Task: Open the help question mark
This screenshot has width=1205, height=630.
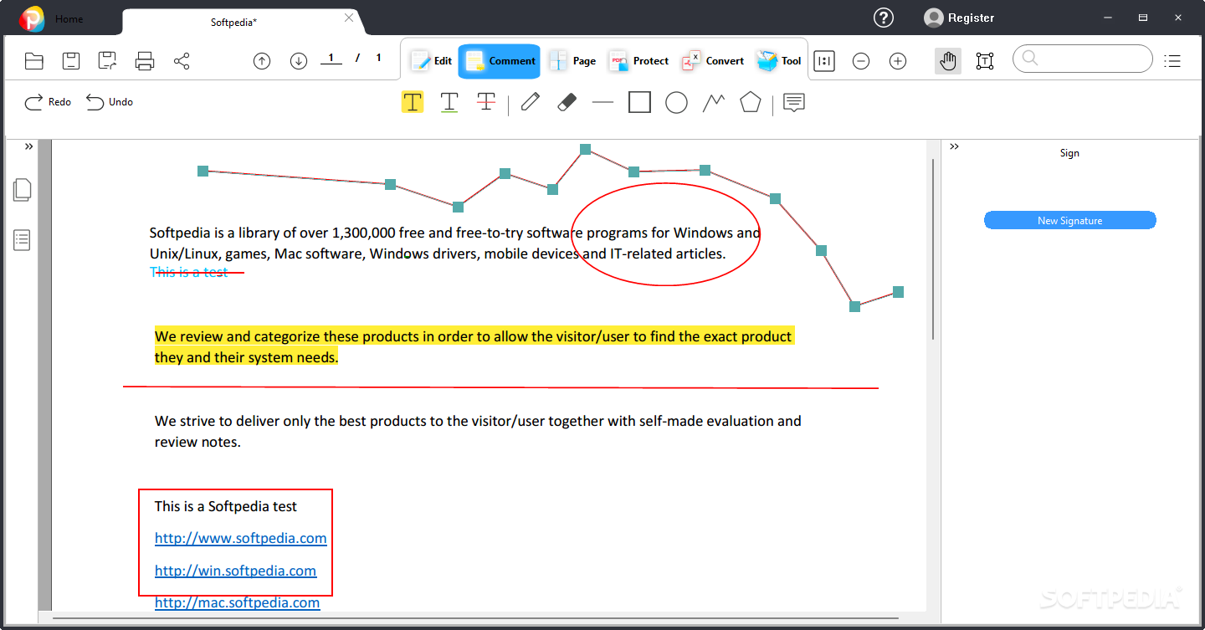Action: [x=883, y=18]
